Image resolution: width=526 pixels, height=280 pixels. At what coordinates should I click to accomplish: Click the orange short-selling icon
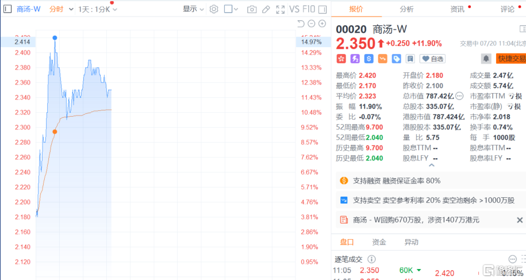tap(382, 59)
